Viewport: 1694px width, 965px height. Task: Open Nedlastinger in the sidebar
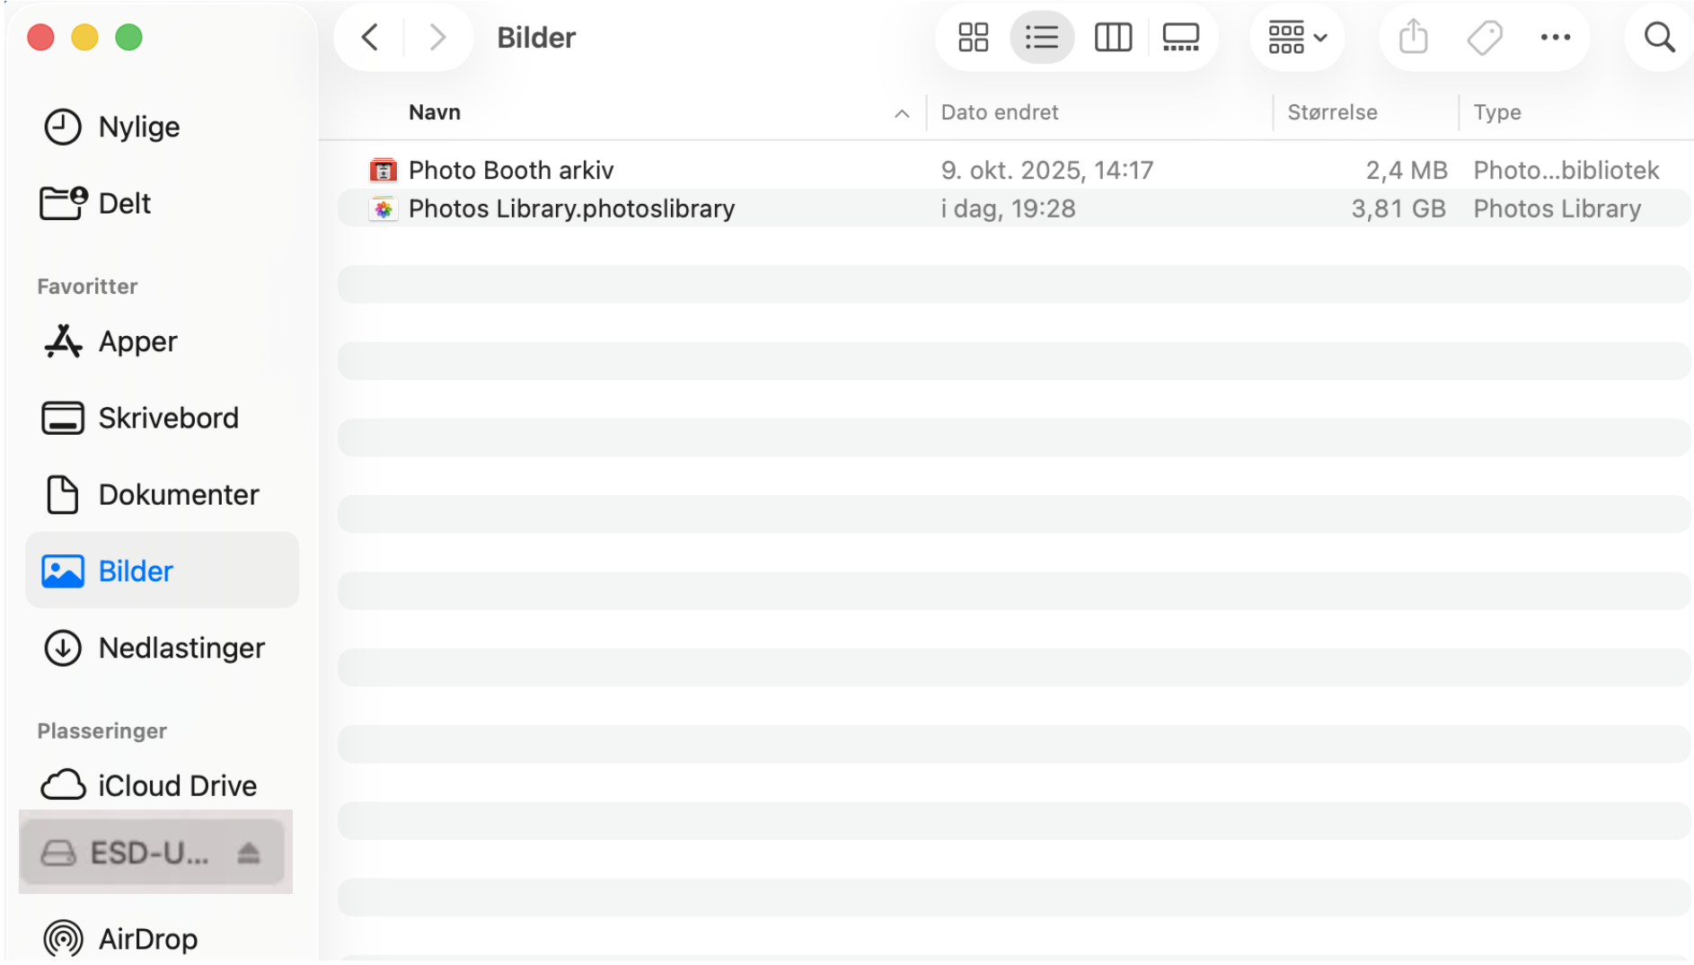point(162,648)
